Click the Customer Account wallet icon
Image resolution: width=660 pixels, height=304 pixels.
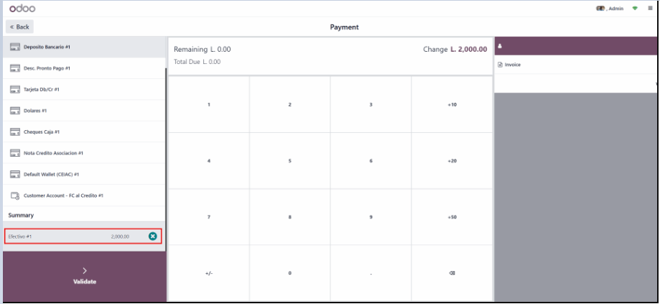coord(15,195)
